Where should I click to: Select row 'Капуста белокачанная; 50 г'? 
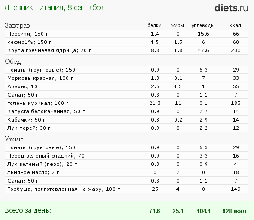coord(127,111)
